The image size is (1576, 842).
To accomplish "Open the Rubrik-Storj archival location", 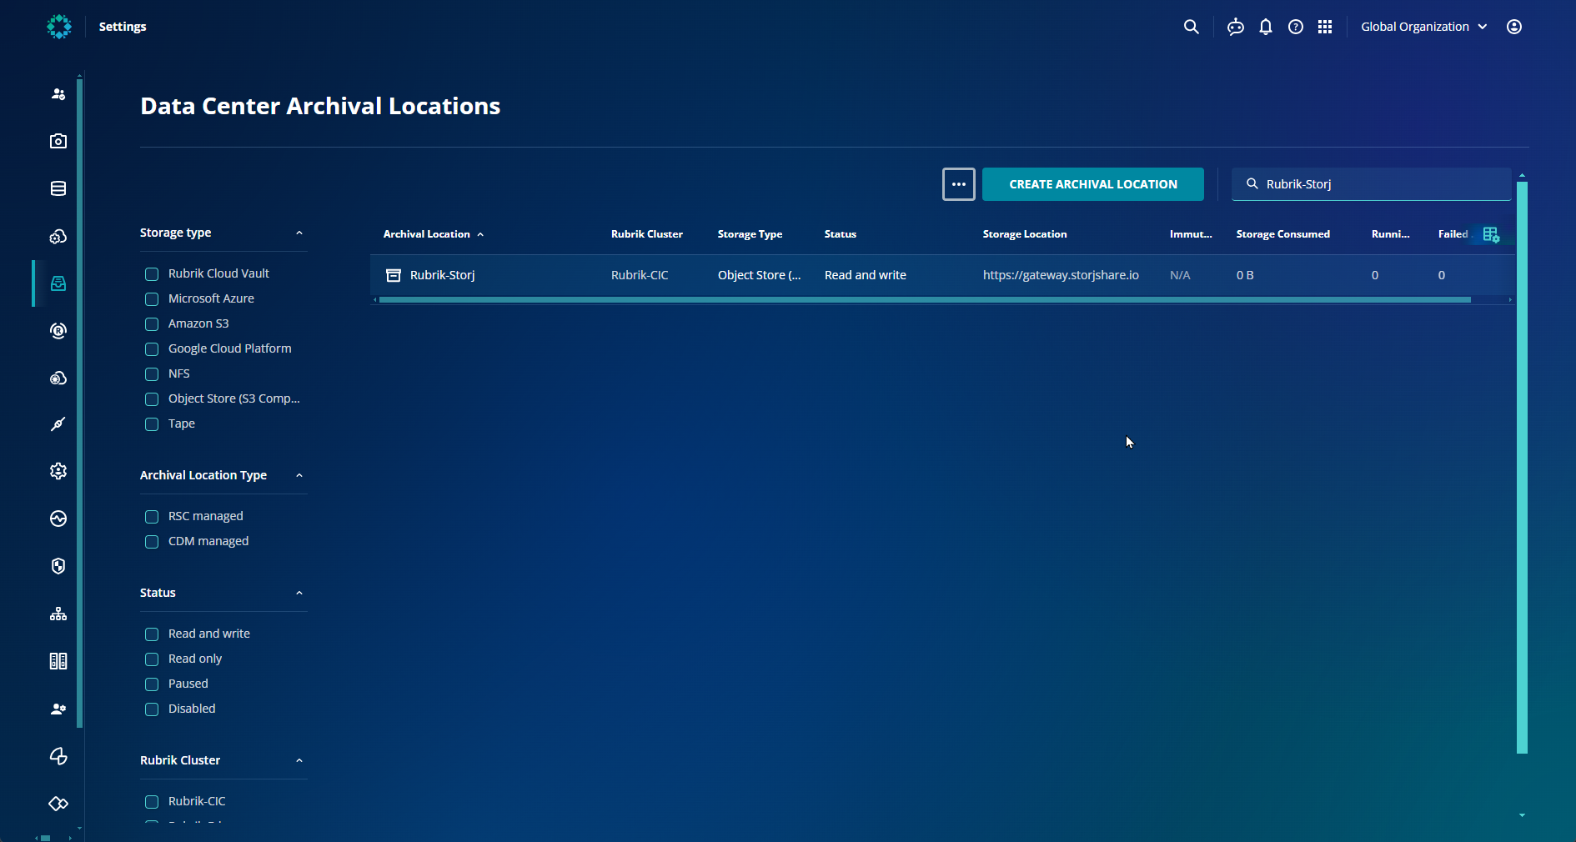I will coord(442,275).
